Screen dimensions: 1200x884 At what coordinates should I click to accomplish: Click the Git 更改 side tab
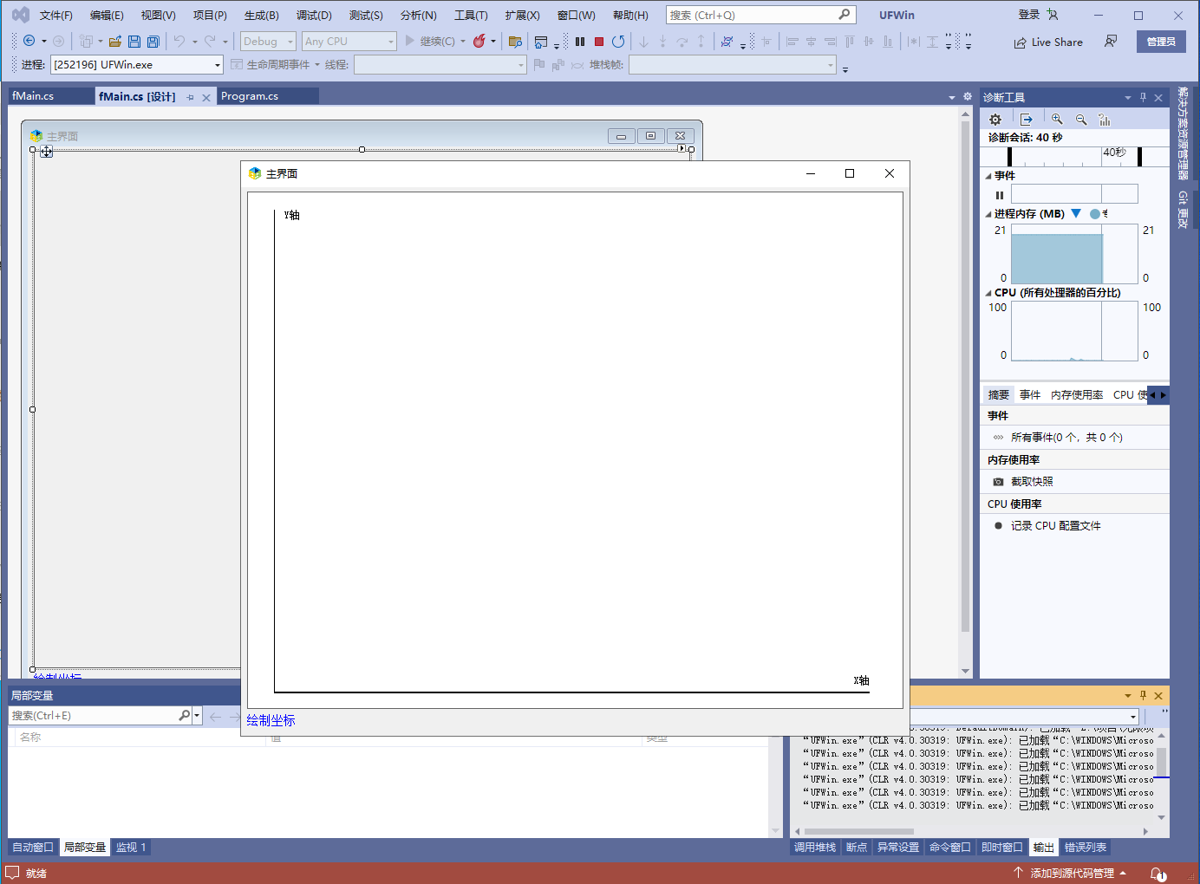(x=1183, y=209)
